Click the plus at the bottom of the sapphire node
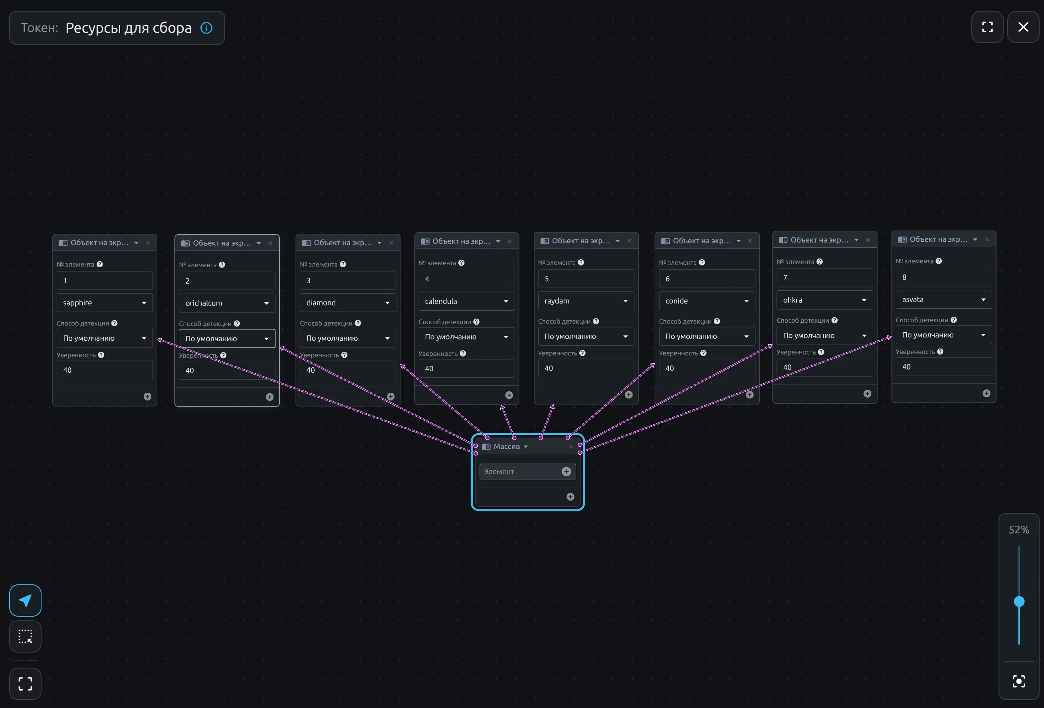Image resolution: width=1044 pixels, height=708 pixels. pos(147,396)
